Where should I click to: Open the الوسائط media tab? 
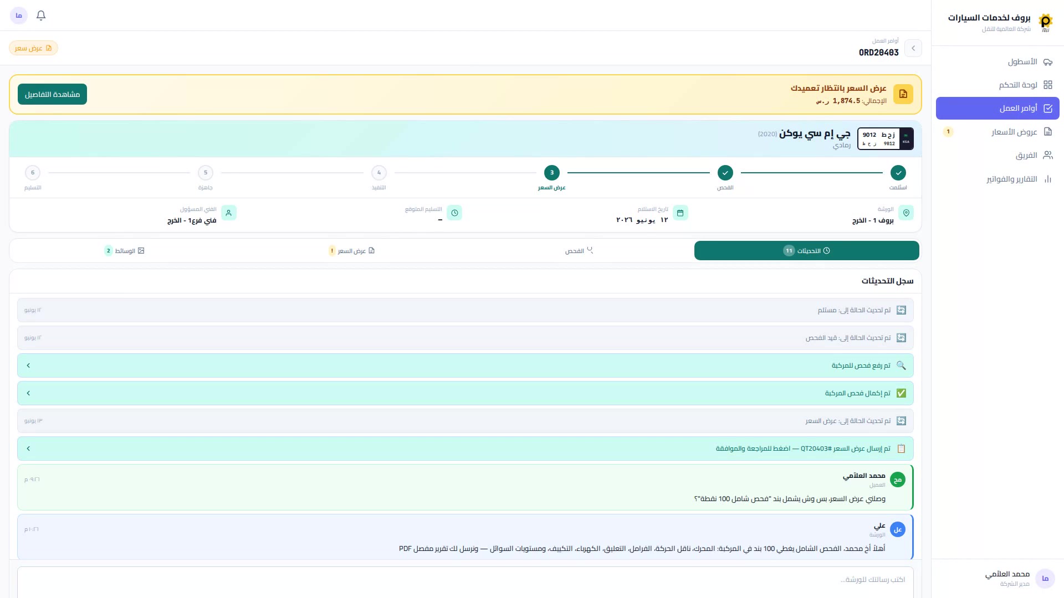pyautogui.click(x=125, y=251)
